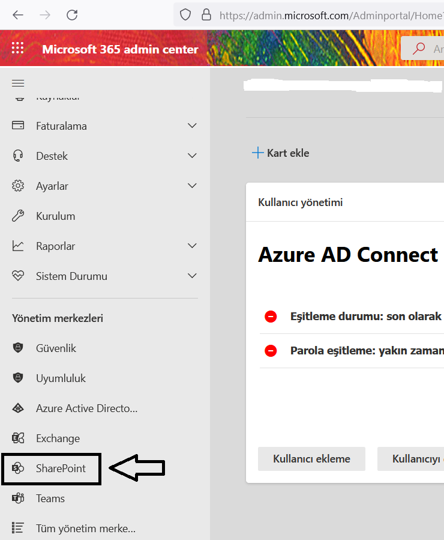Click the Faturalama credit card icon
This screenshot has height=540, width=444.
pyautogui.click(x=18, y=126)
